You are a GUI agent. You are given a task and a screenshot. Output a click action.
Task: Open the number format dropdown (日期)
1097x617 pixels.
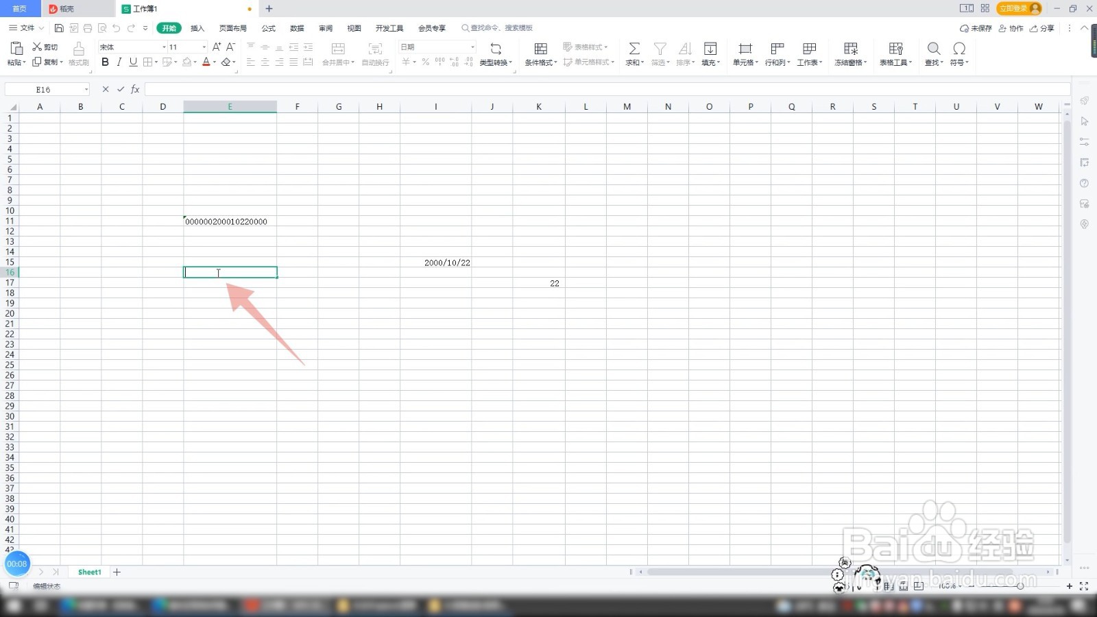[x=472, y=47]
